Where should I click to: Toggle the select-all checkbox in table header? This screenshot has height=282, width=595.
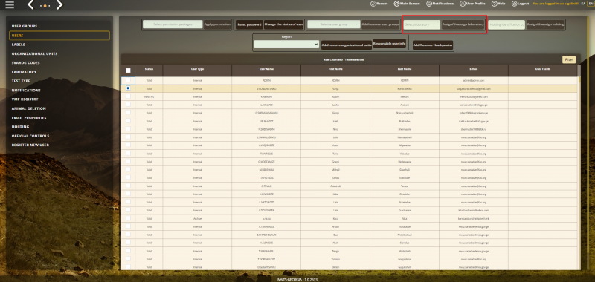(x=128, y=70)
